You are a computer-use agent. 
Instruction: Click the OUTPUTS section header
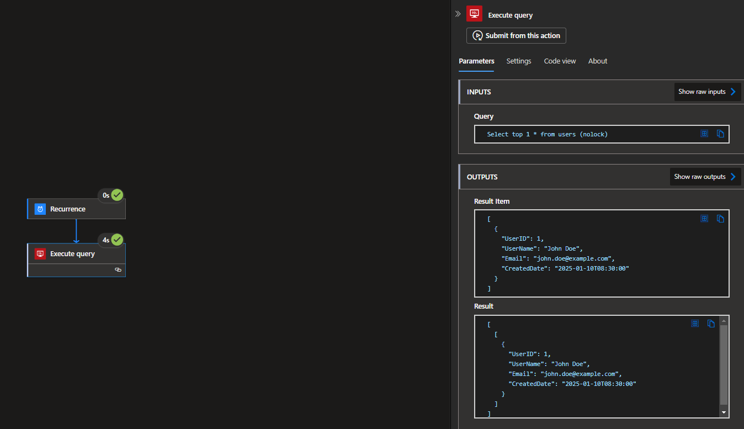click(x=602, y=177)
